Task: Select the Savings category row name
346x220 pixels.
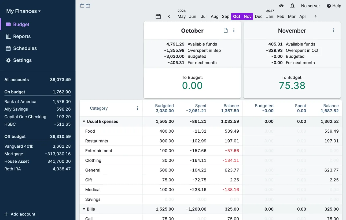Action: pyautogui.click(x=93, y=199)
